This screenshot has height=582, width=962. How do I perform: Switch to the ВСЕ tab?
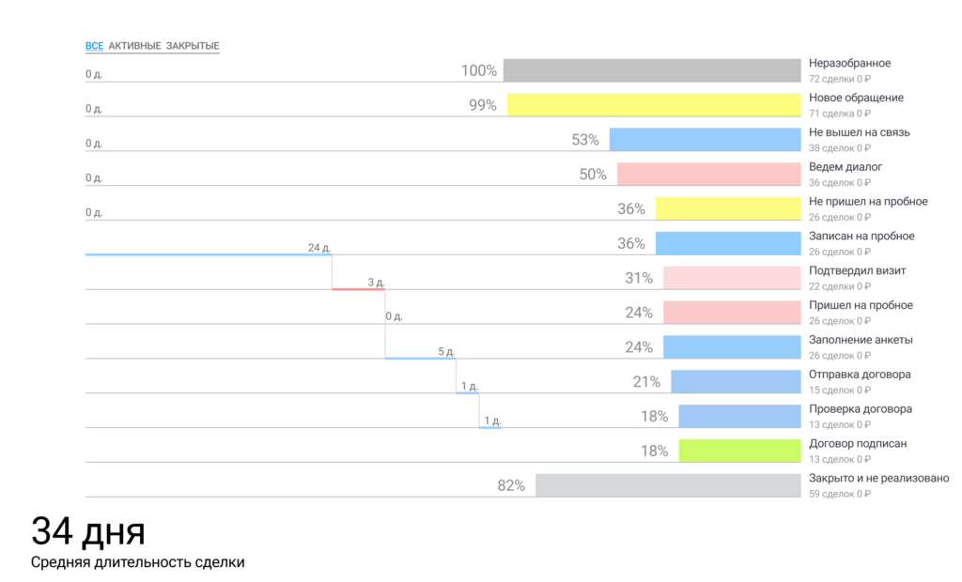coord(94,46)
